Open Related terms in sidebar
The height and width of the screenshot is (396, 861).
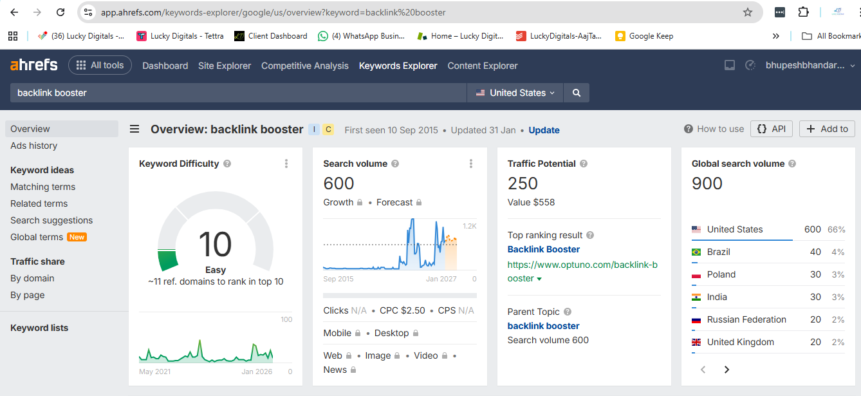(39, 203)
